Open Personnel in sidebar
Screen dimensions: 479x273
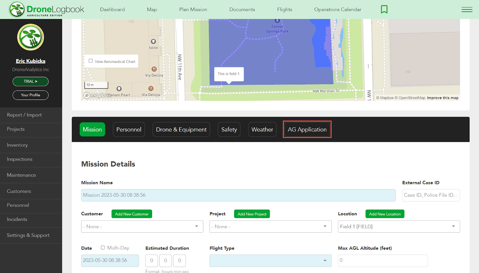pyautogui.click(x=31, y=205)
